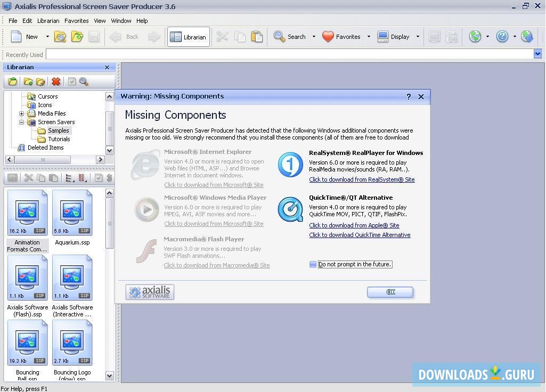Click the green globe web icon

(475, 36)
